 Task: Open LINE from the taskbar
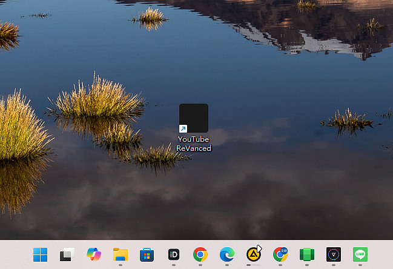coord(360,254)
